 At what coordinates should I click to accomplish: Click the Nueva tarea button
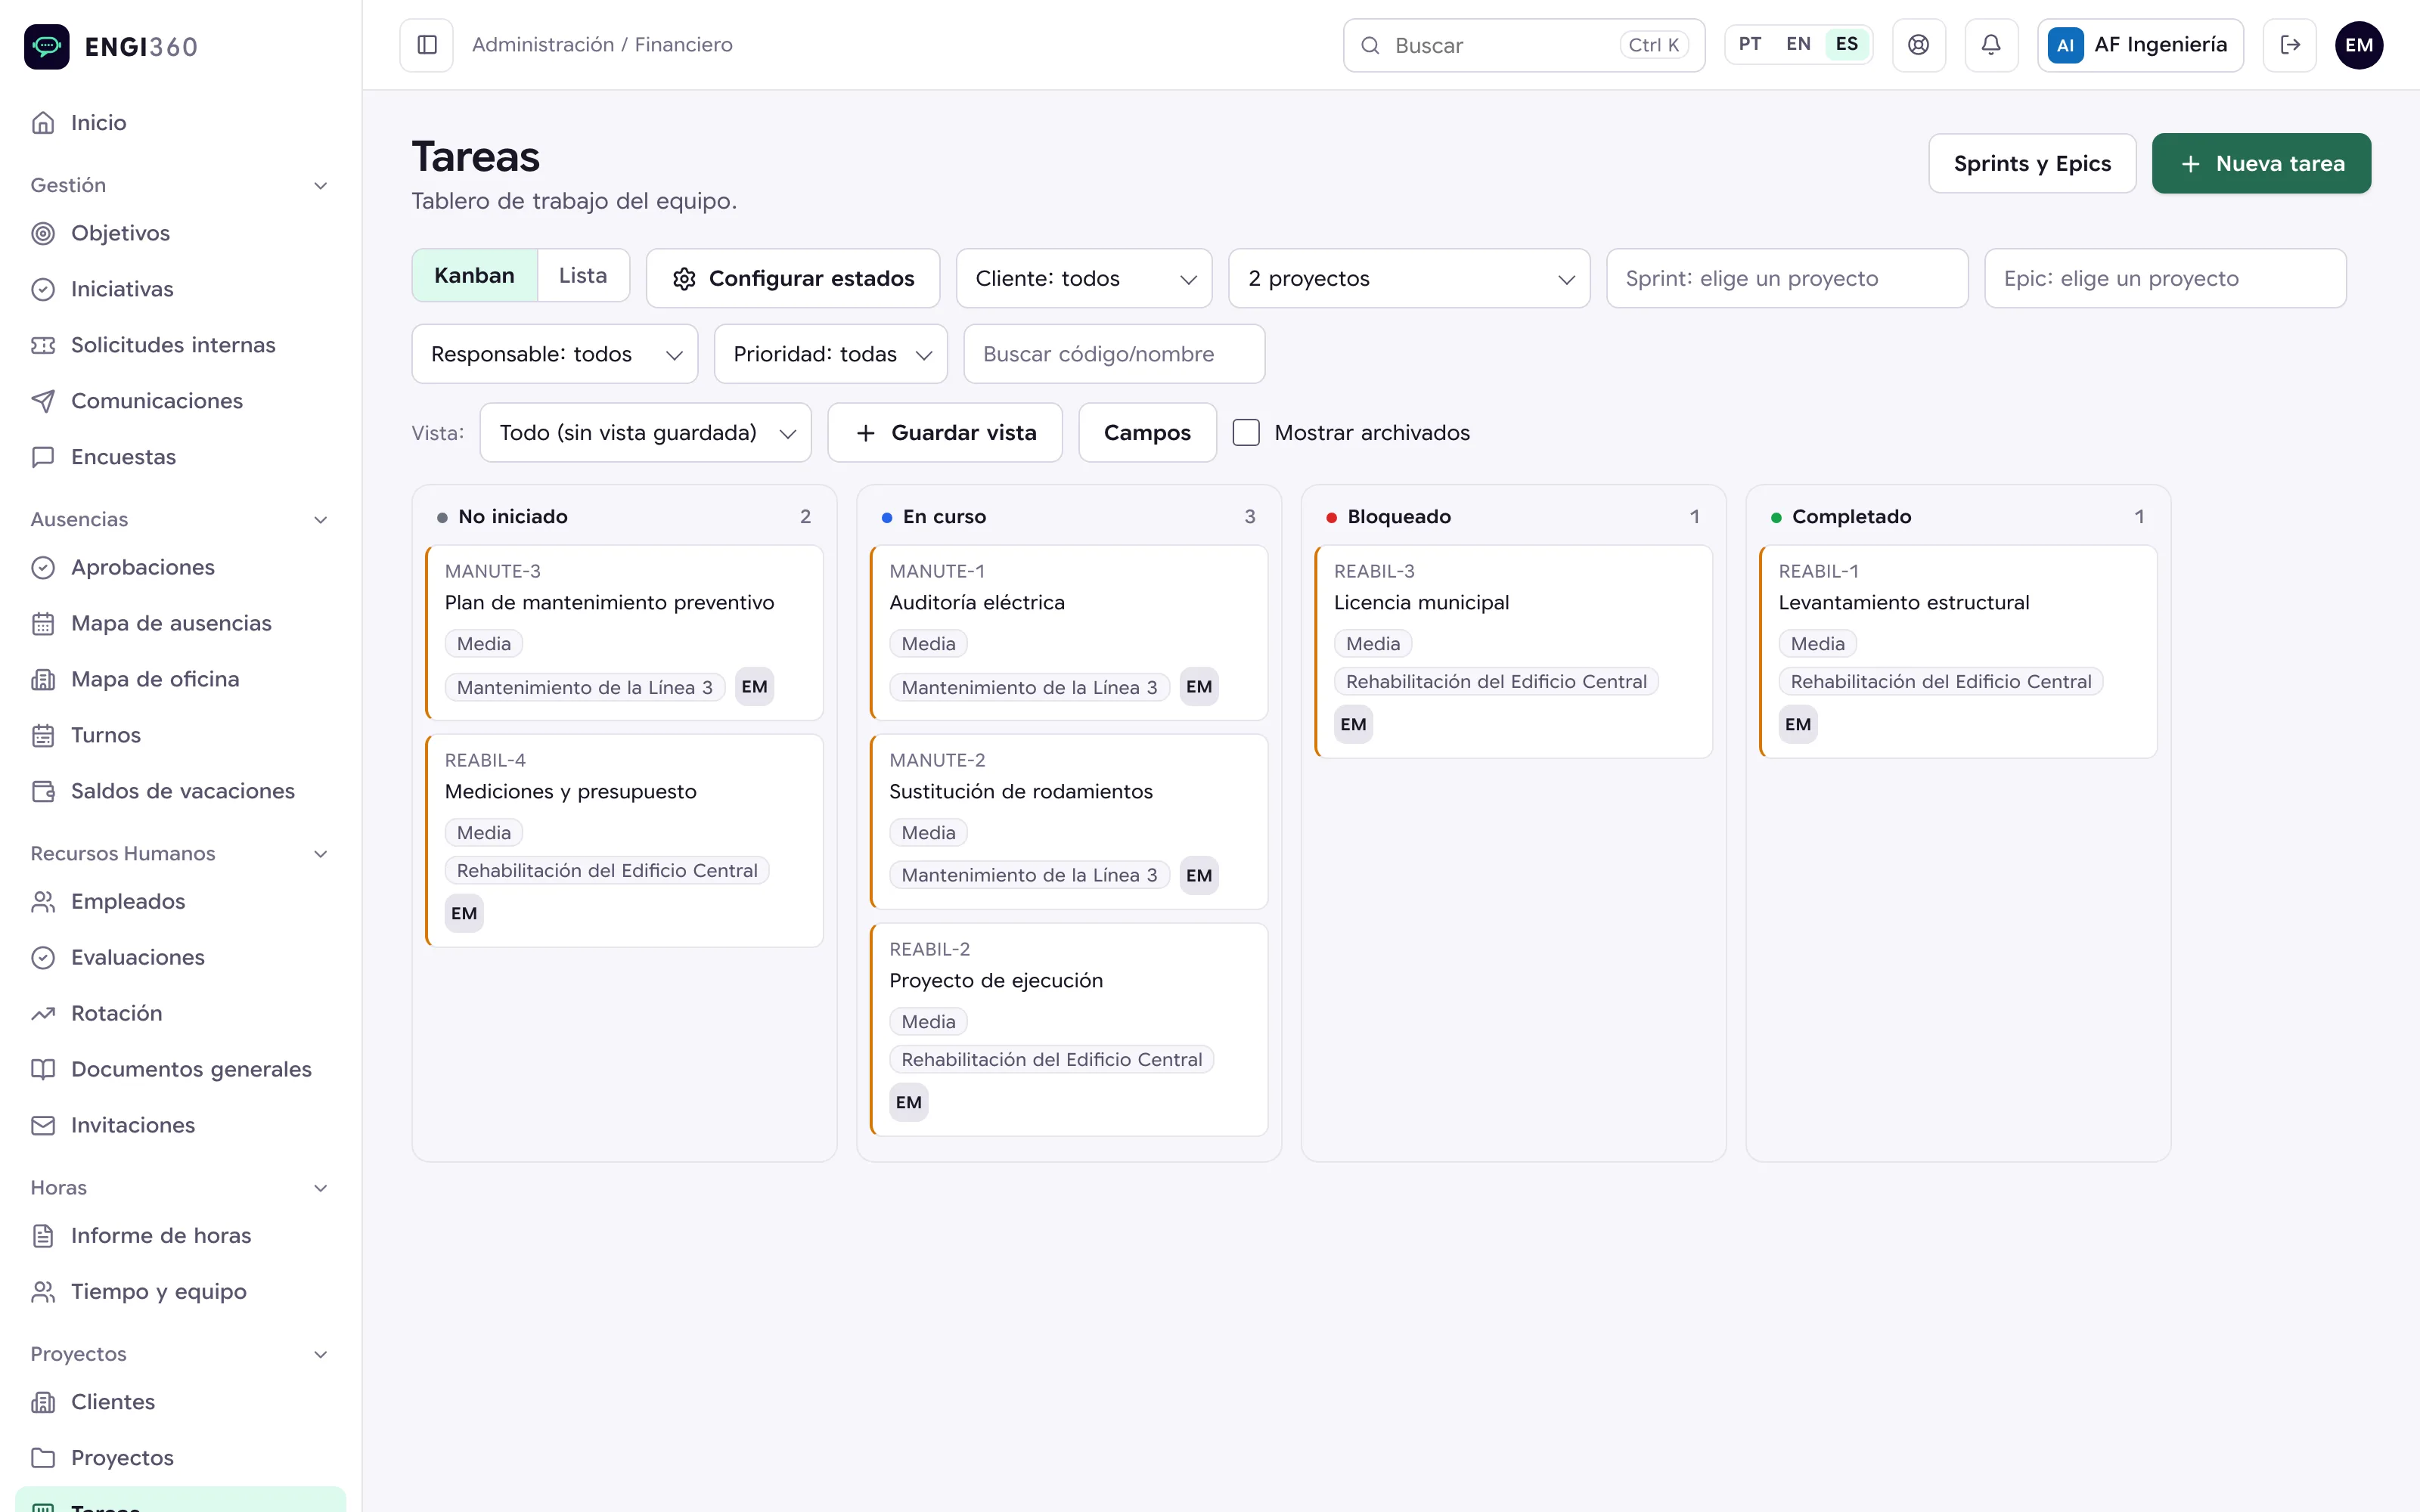pos(2261,163)
